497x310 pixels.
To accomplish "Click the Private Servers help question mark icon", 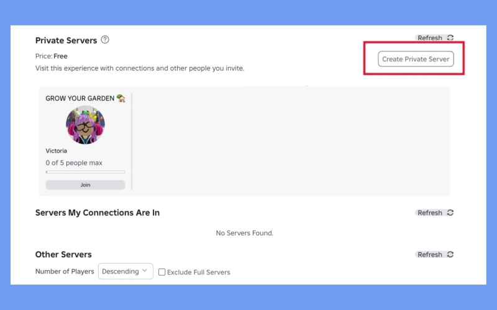I will coord(105,40).
